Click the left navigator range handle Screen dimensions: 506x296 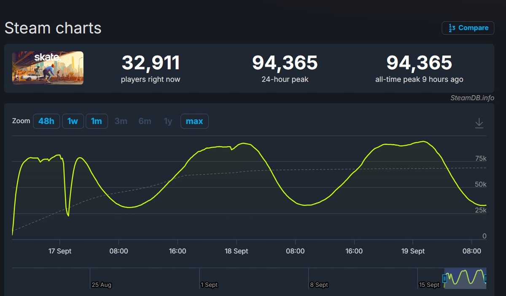click(444, 278)
